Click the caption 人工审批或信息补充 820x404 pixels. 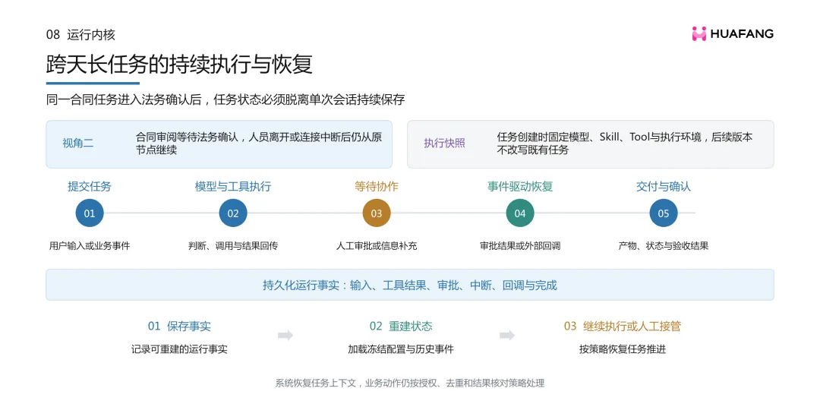pyautogui.click(x=377, y=246)
